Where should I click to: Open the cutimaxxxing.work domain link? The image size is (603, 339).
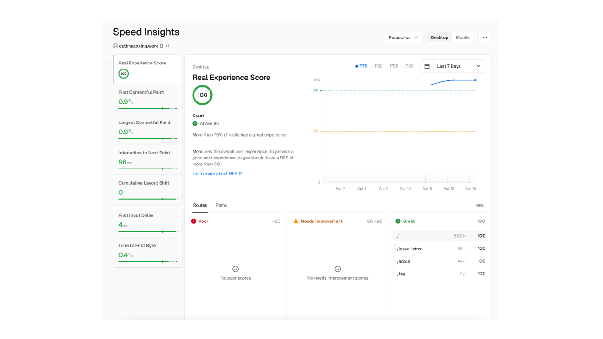point(139,46)
